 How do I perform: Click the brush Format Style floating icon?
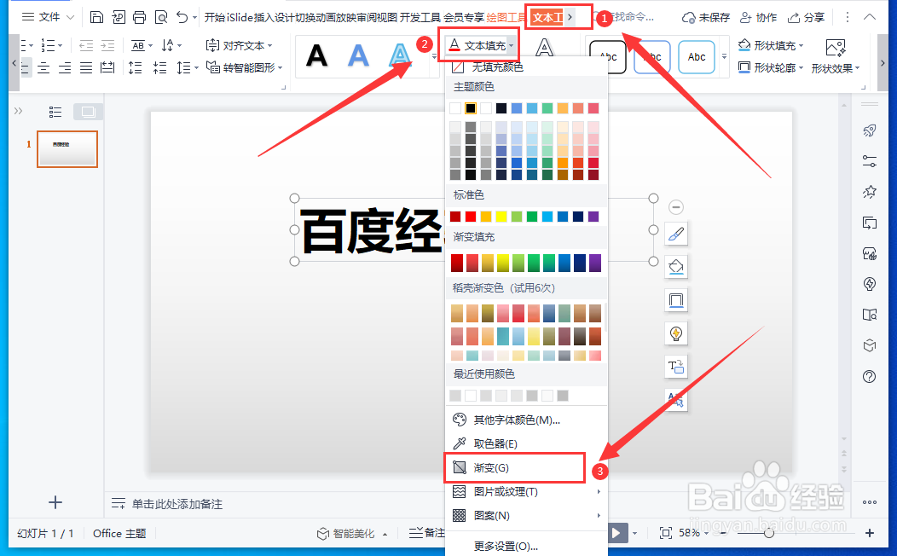tap(675, 234)
